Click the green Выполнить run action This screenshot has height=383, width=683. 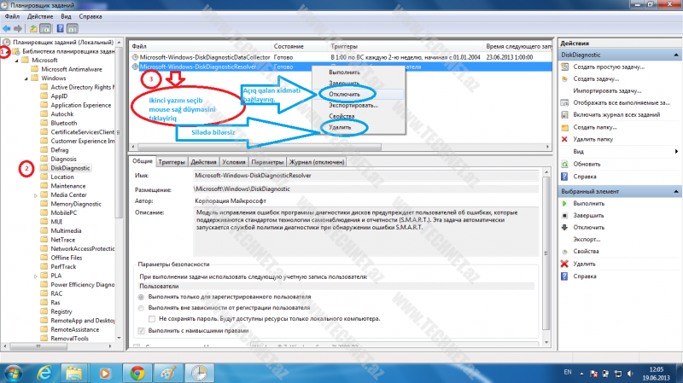(x=563, y=204)
